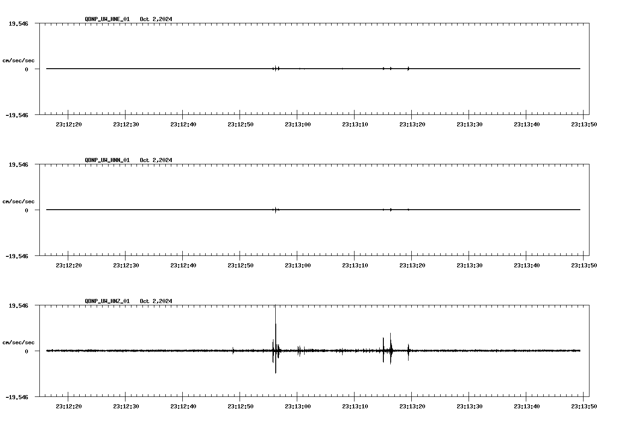Pick the 23:13:30 time label under HNE chart

469,125
